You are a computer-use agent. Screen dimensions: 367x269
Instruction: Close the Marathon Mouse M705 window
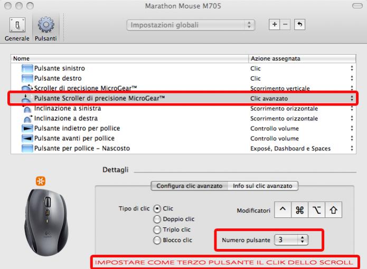pyautogui.click(x=8, y=6)
